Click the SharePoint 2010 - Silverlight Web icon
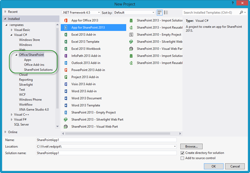This screenshot has width=250, height=173. coord(131,42)
